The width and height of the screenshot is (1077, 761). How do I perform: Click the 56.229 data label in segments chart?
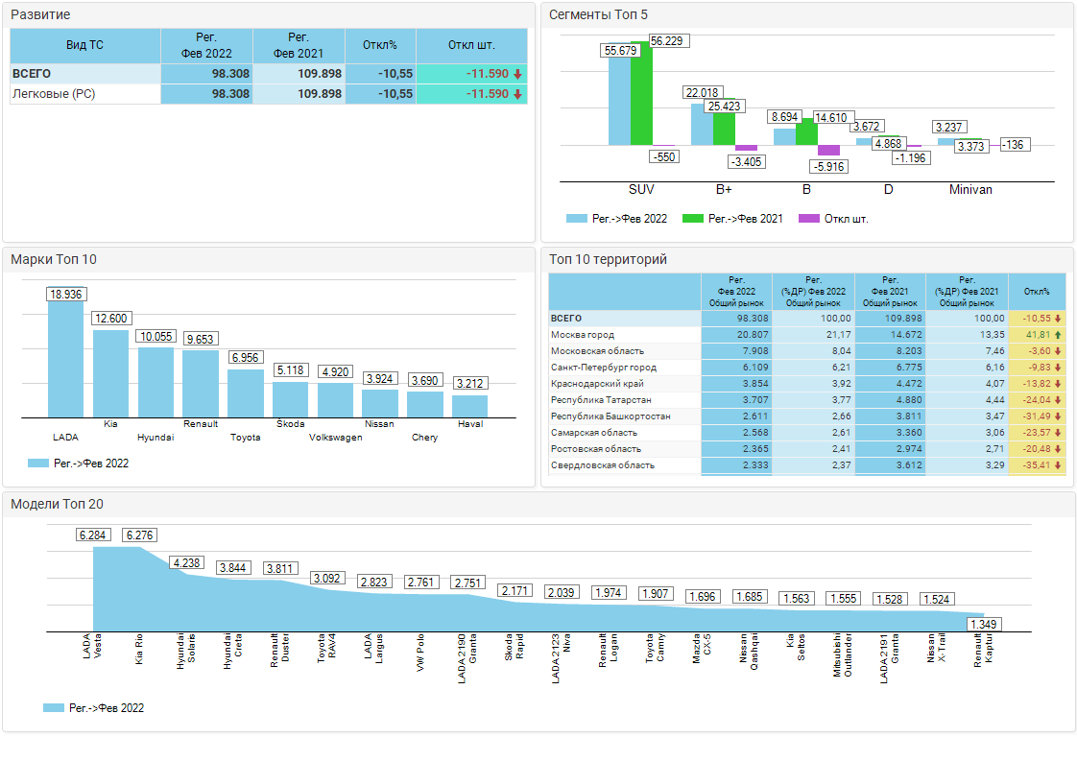[x=667, y=41]
